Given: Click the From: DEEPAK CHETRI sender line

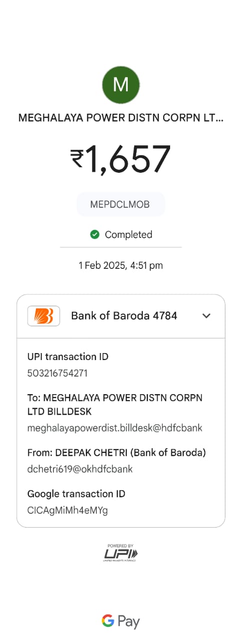Looking at the screenshot, I should click(117, 453).
